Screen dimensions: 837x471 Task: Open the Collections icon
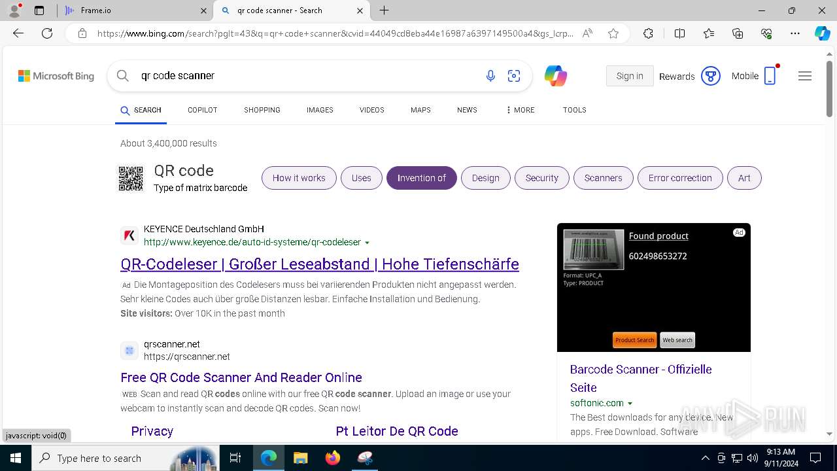[x=738, y=33]
